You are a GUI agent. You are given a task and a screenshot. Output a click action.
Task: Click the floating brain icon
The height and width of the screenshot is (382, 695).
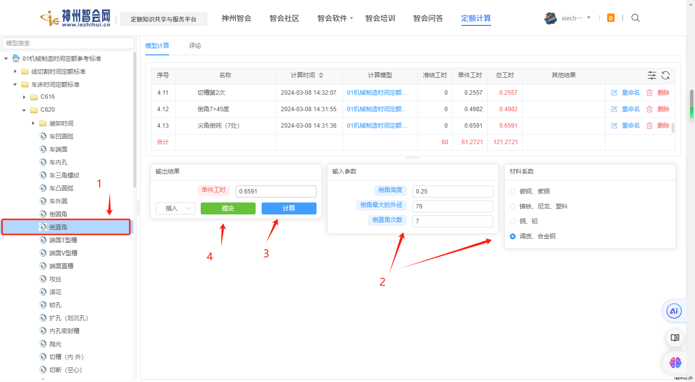click(675, 363)
